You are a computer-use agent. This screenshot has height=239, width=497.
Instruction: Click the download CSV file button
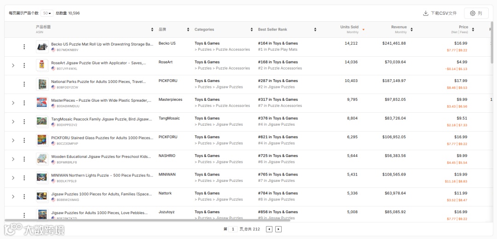[x=440, y=13]
